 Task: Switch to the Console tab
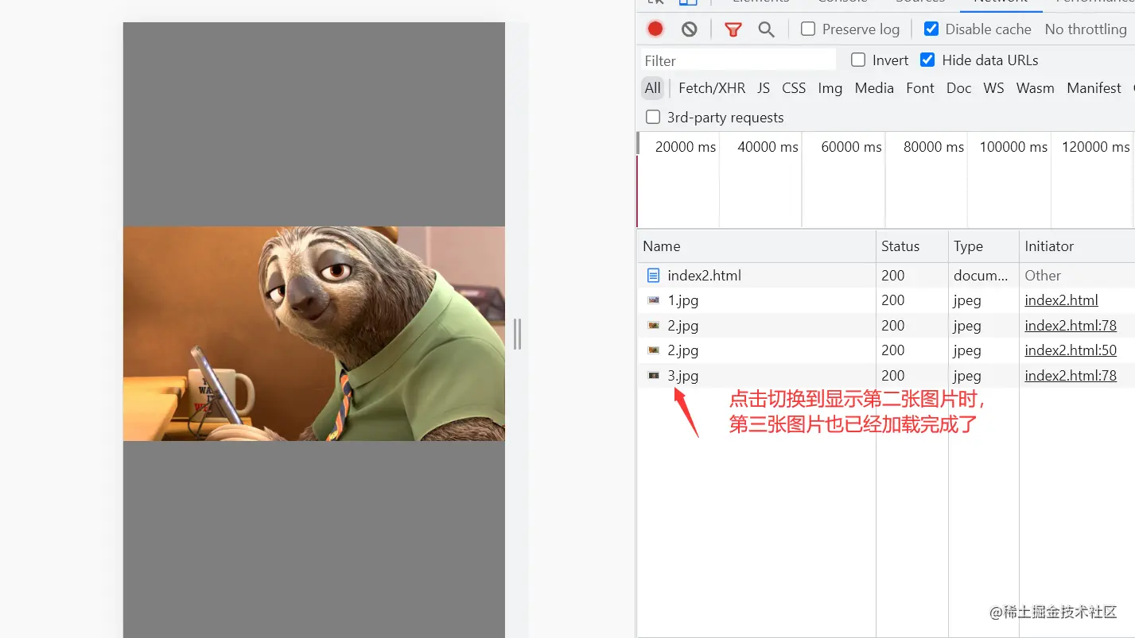pos(841,2)
